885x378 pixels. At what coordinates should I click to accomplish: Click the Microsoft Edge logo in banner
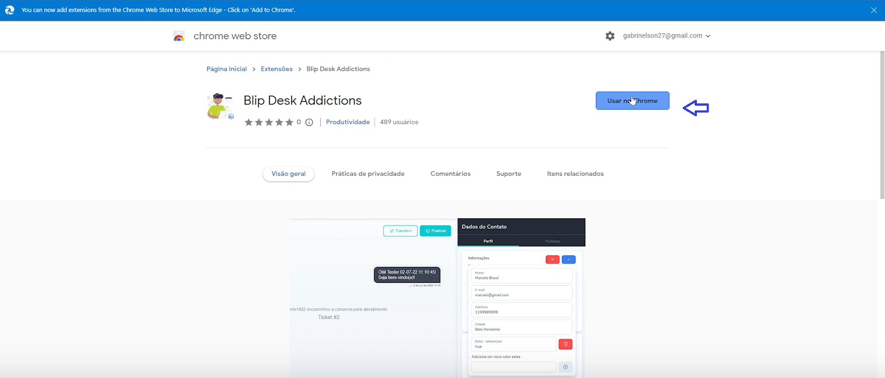(x=9, y=10)
